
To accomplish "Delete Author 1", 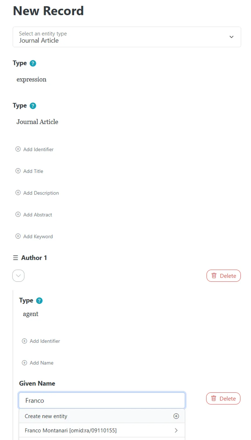I will pyautogui.click(x=223, y=276).
